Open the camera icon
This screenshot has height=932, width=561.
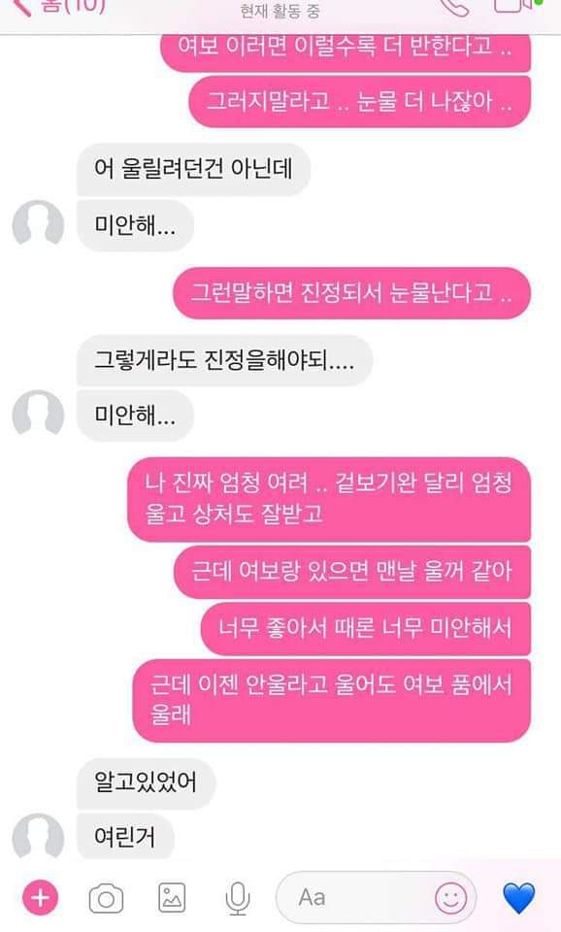click(x=107, y=898)
